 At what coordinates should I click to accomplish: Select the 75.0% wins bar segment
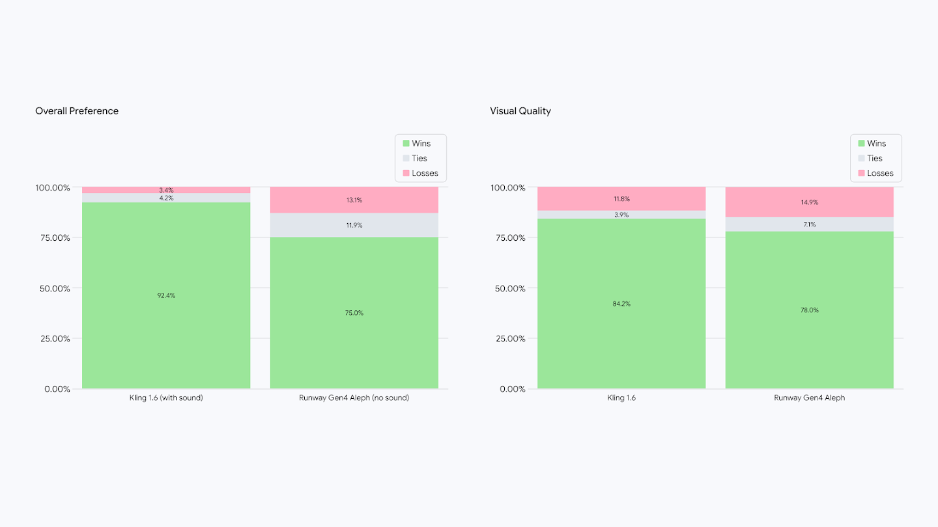[x=354, y=313]
